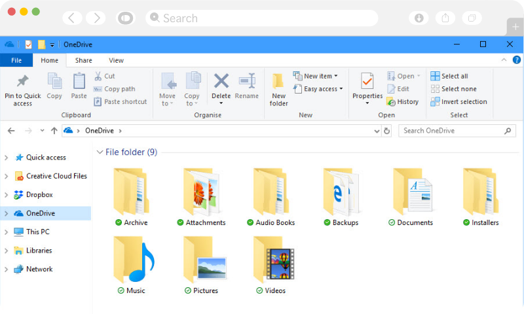The image size is (524, 314).
Task: Open the File menu tab
Action: pos(16,60)
